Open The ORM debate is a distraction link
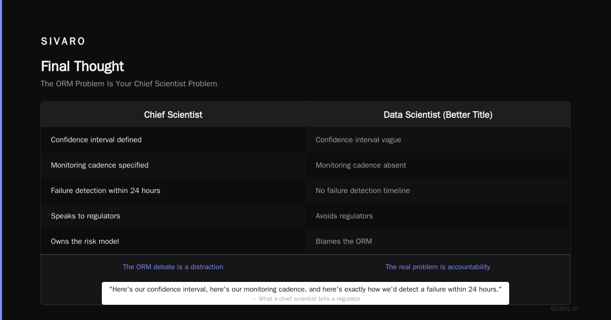This screenshot has height=320, width=611. click(x=173, y=267)
